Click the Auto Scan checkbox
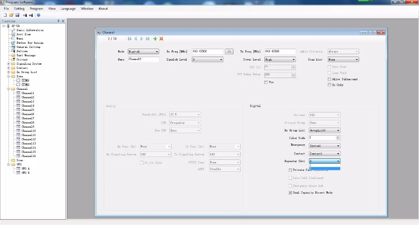 (329, 67)
